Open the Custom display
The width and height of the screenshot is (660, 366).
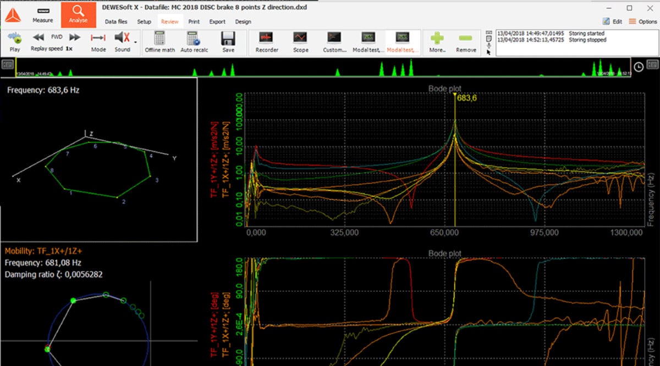pyautogui.click(x=334, y=42)
